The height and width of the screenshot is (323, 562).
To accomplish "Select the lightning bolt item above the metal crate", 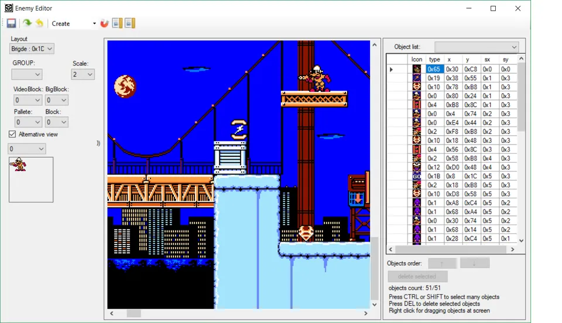I will click(x=239, y=130).
